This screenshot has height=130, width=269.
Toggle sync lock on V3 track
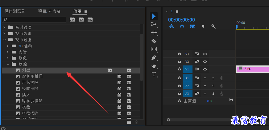point(197,54)
